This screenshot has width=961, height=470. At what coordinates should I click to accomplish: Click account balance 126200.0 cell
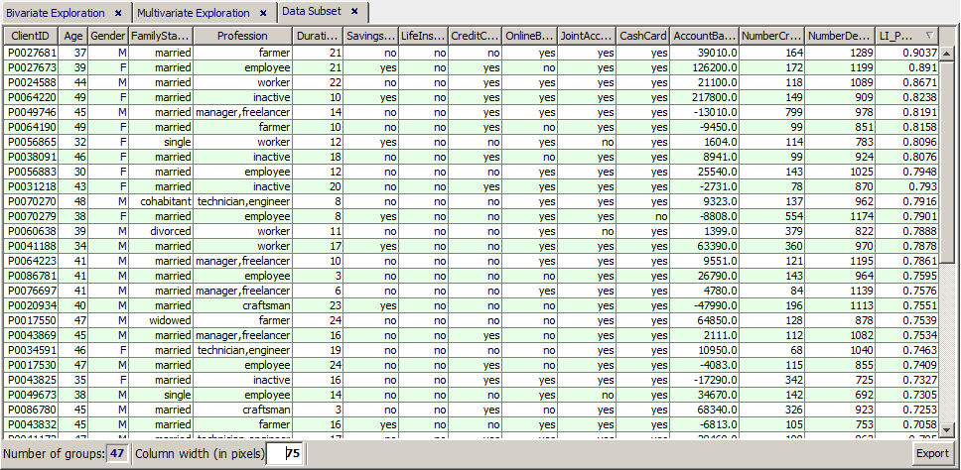[704, 67]
